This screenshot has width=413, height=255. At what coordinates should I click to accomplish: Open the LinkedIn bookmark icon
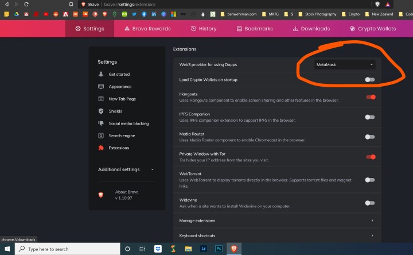(154, 14)
